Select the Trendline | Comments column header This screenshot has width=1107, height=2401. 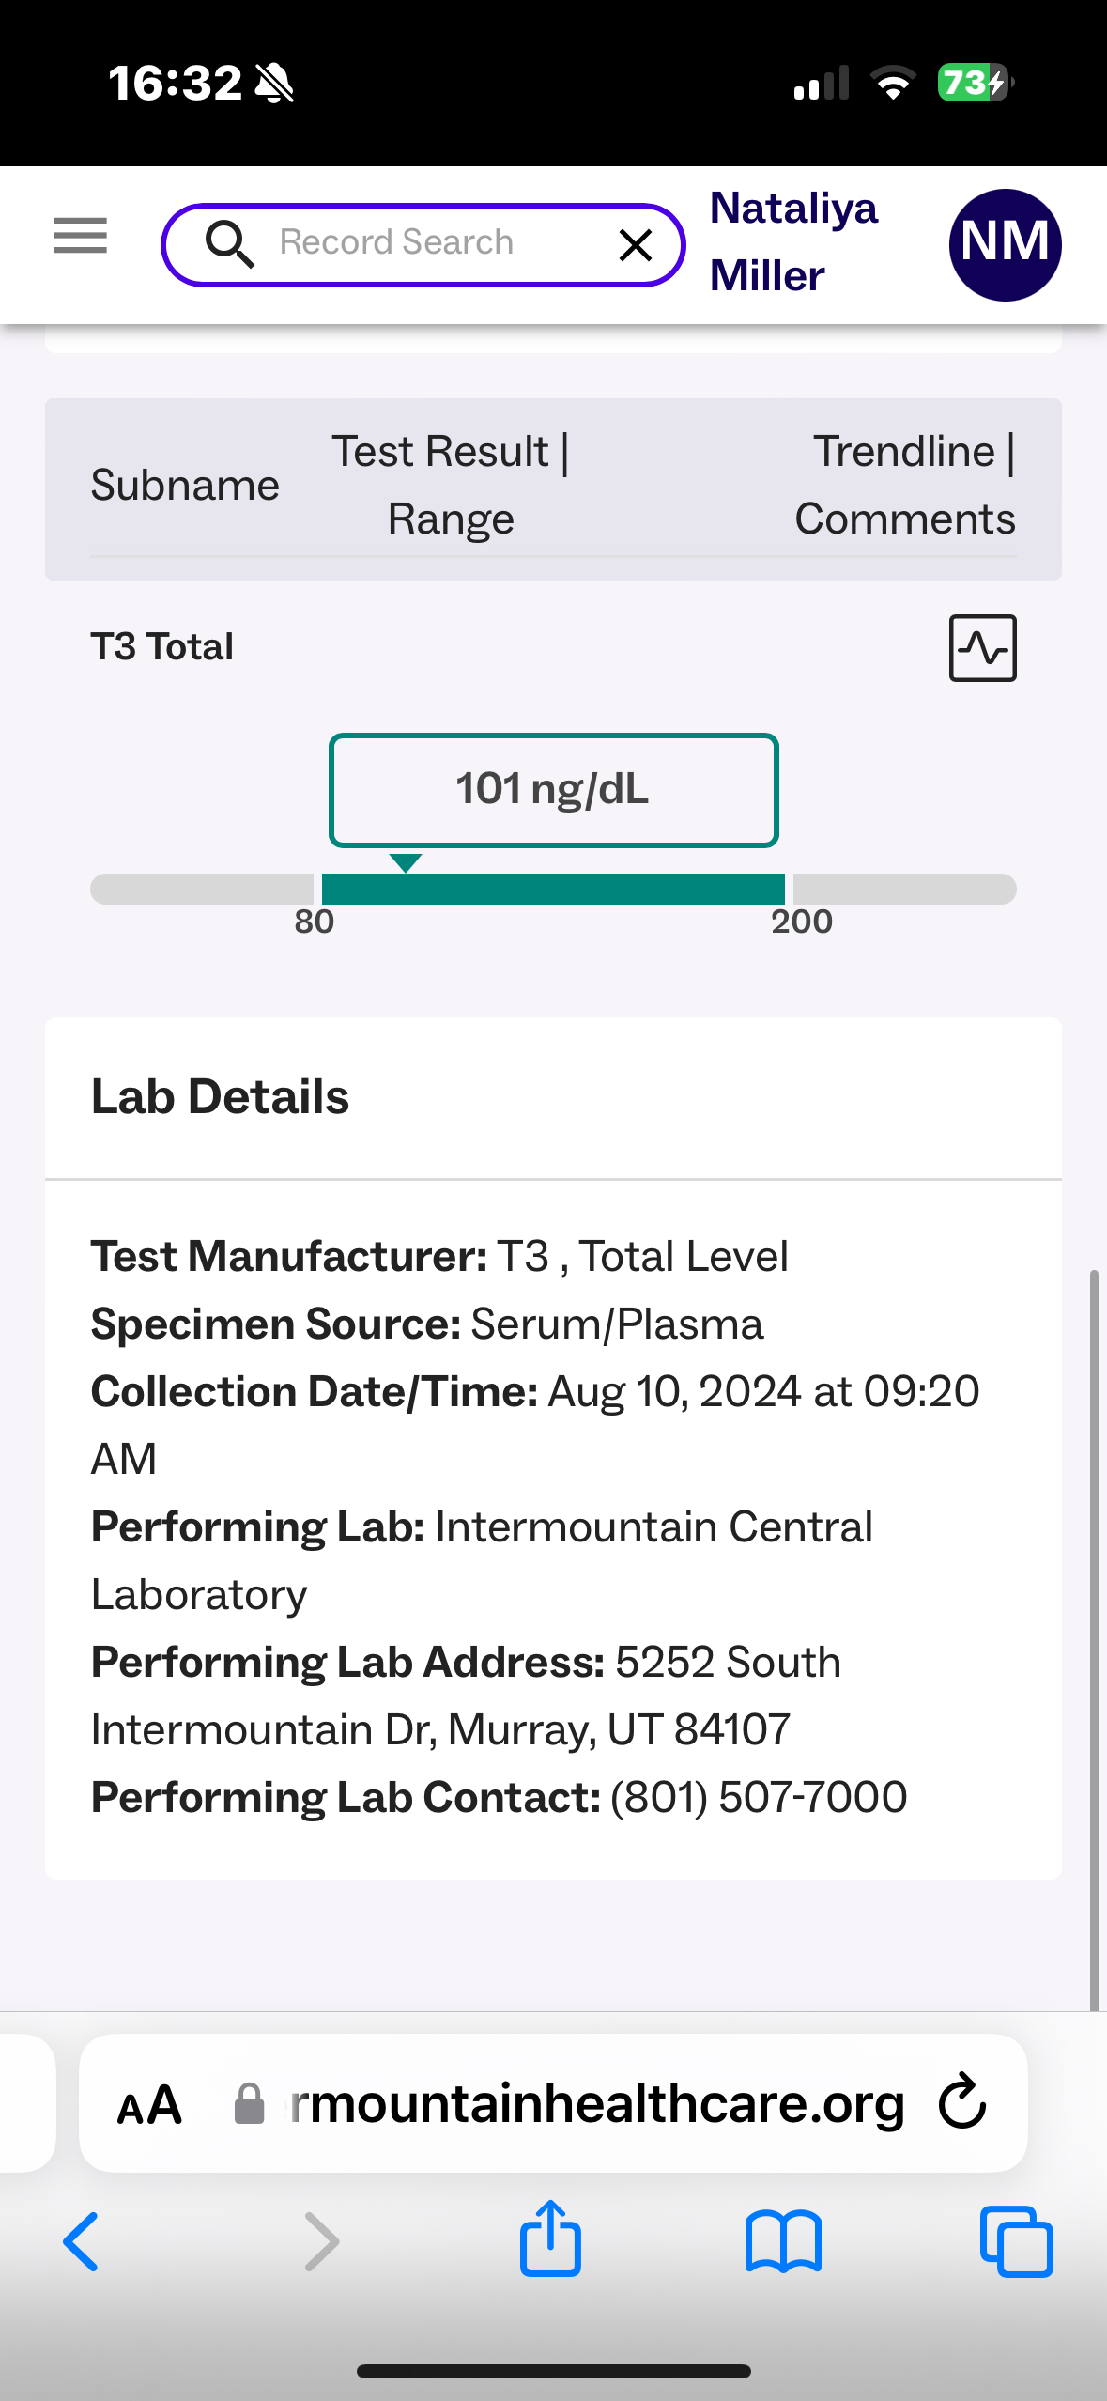click(x=904, y=485)
